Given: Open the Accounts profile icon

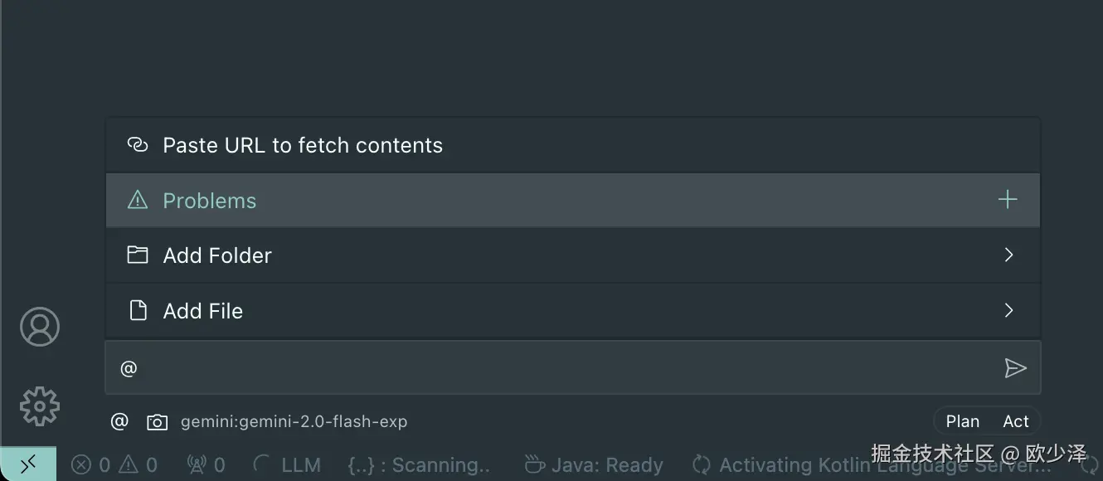Looking at the screenshot, I should coord(40,327).
